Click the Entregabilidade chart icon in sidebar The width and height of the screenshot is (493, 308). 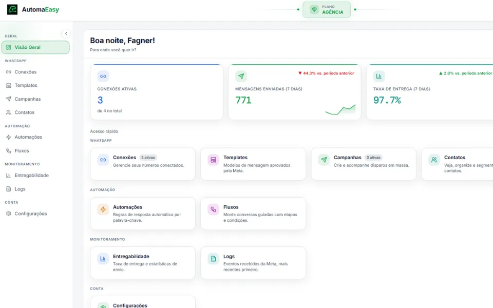tap(9, 176)
